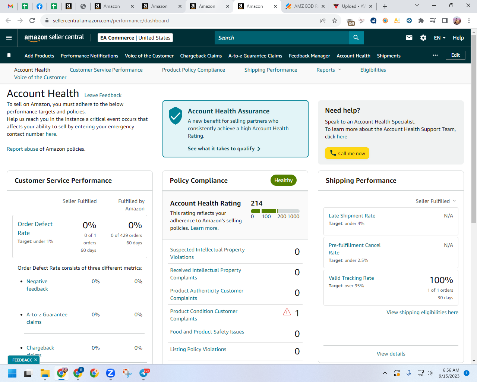
Task: Open the Chrome profile avatar
Action: 457,21
